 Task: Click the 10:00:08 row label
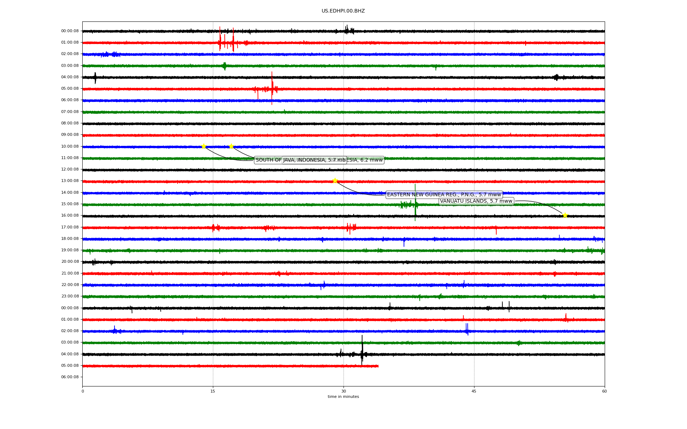coord(70,147)
